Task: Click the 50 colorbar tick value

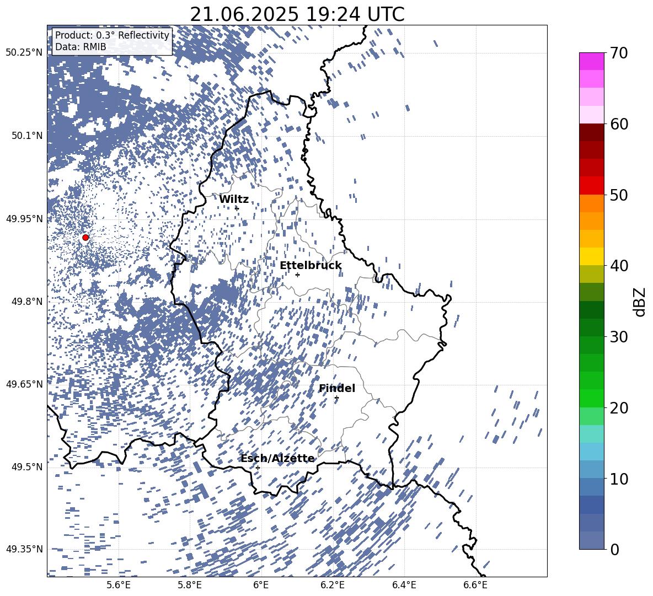Action: coord(619,195)
